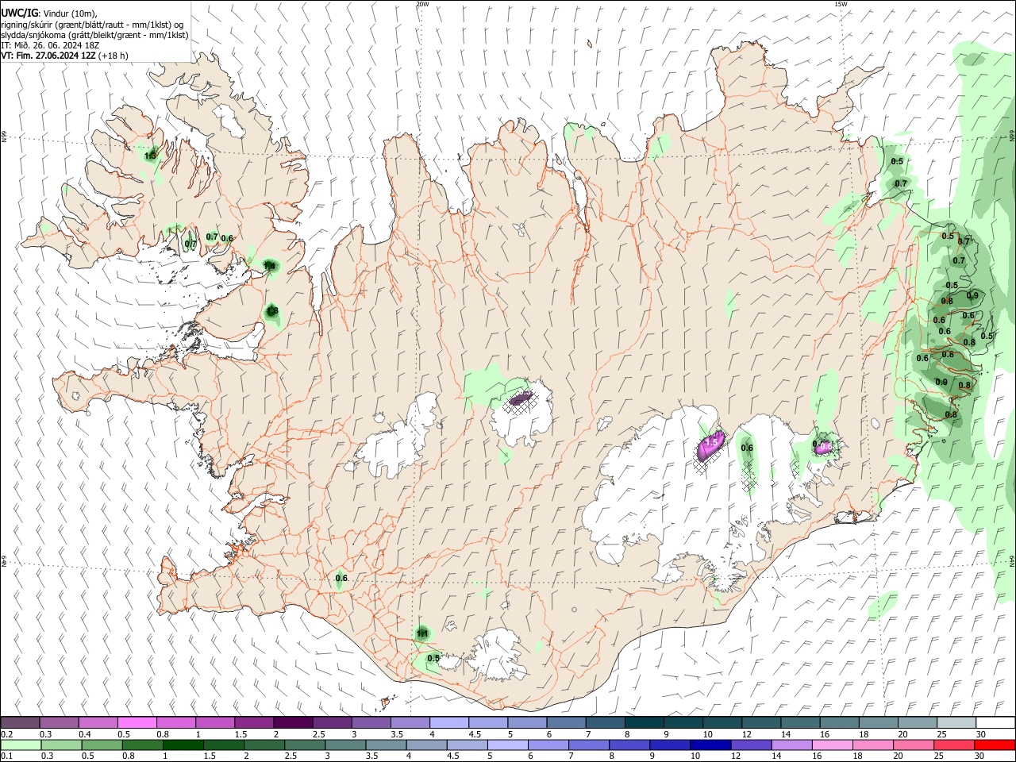Viewport: 1016px width, 762px height.
Task: Click the 'slydda/snjókoma' legend description line
Action: (94, 35)
